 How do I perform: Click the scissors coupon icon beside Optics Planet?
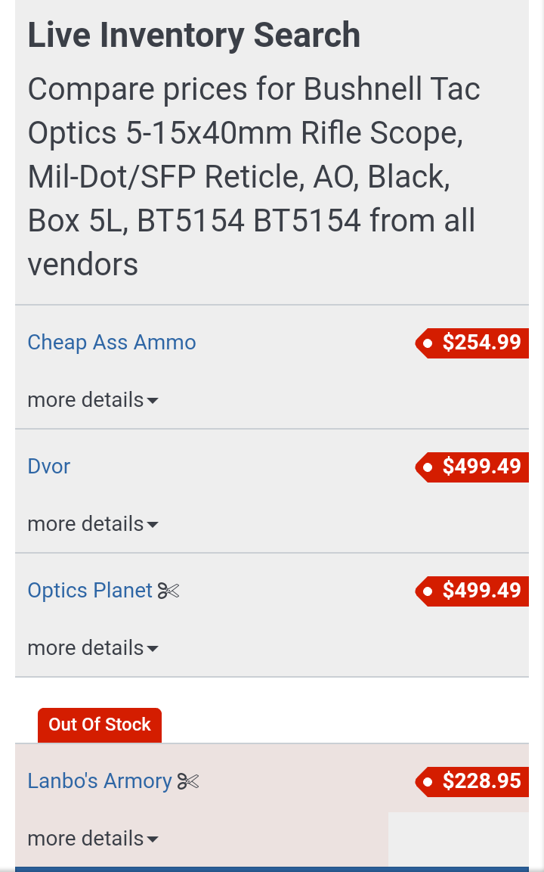tap(168, 591)
